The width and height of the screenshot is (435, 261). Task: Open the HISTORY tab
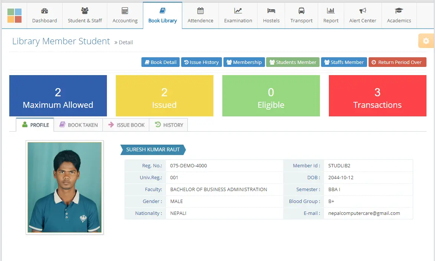169,125
